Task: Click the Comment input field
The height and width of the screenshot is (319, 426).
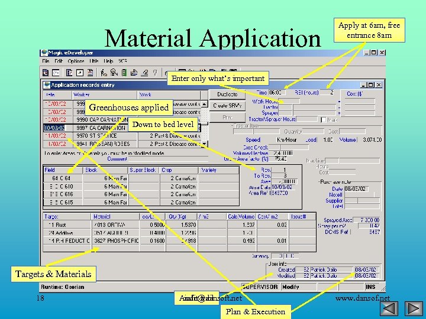Action: 168,159
